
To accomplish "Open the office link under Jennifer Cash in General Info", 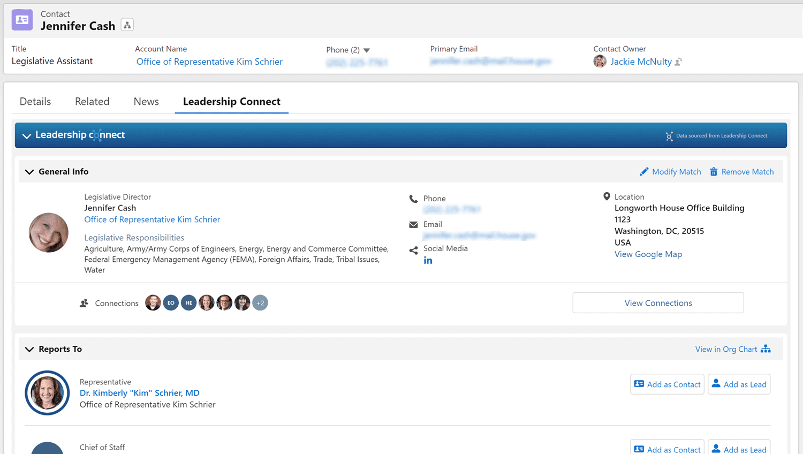I will (x=152, y=220).
